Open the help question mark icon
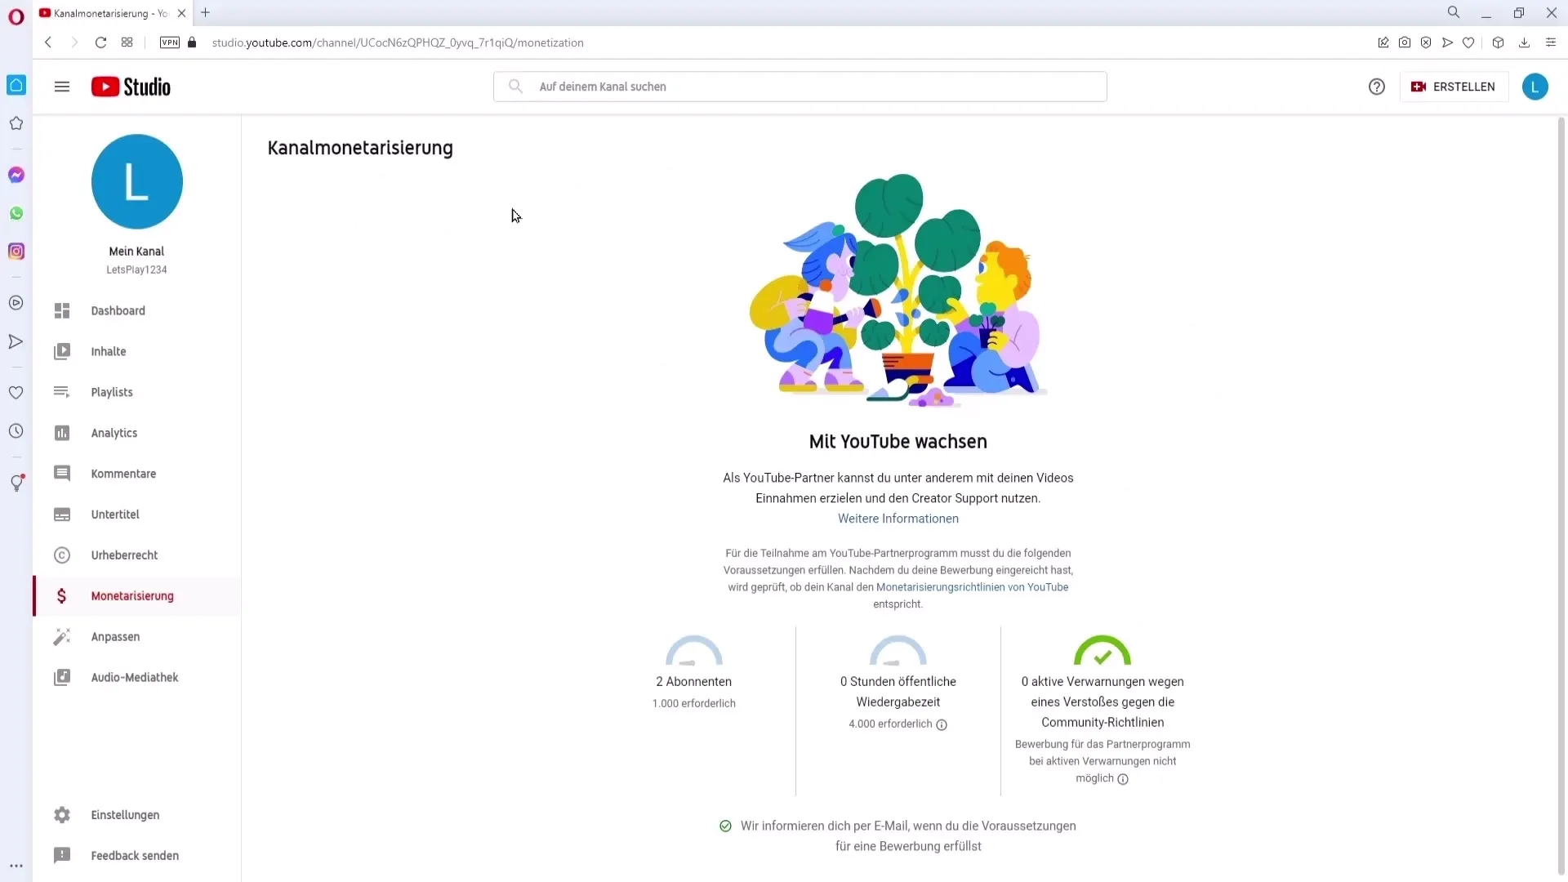Screen dimensions: 1568x882 click(x=1377, y=87)
